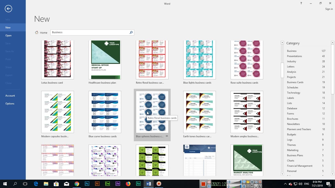Image resolution: width=335 pixels, height=188 pixels.
Task: Show hidden system tray icons
Action: point(285,184)
